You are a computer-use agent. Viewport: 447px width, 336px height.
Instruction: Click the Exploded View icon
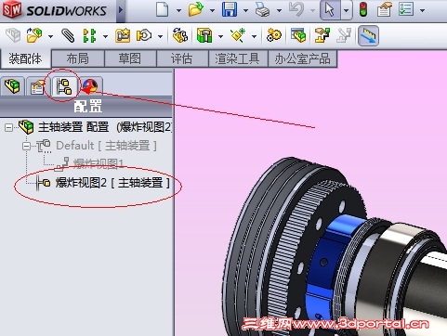click(x=322, y=35)
